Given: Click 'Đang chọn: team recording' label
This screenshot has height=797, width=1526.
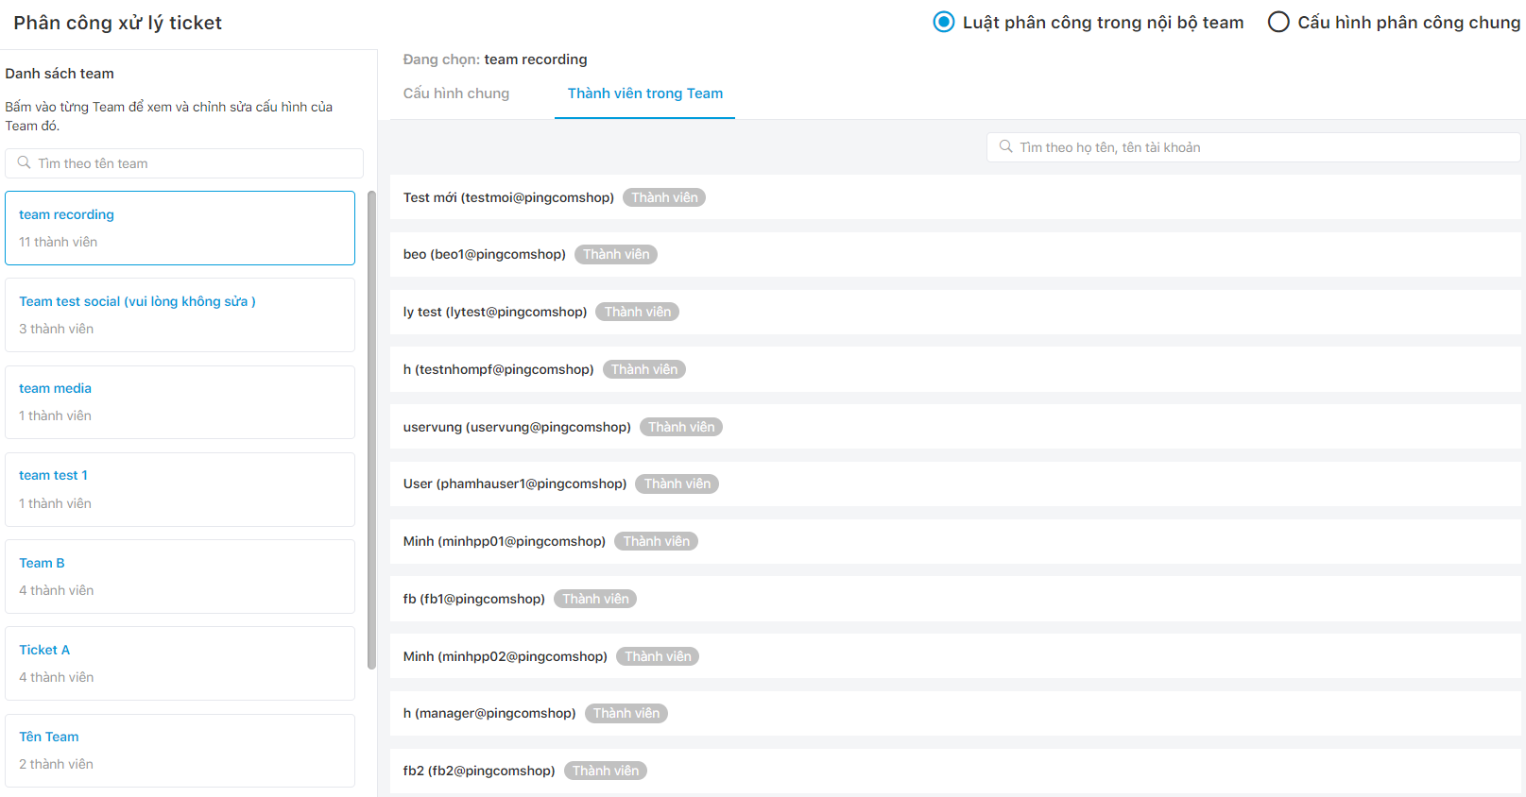Looking at the screenshot, I should [x=495, y=59].
